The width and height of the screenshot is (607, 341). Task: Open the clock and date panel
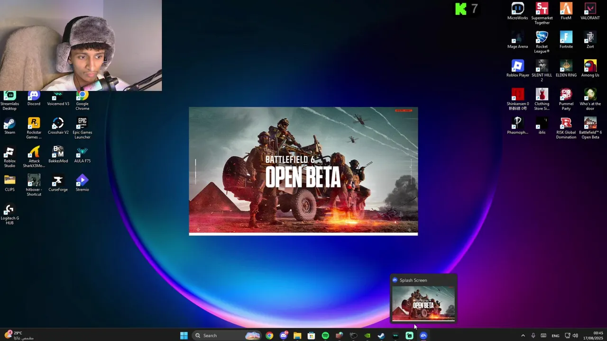click(593, 335)
